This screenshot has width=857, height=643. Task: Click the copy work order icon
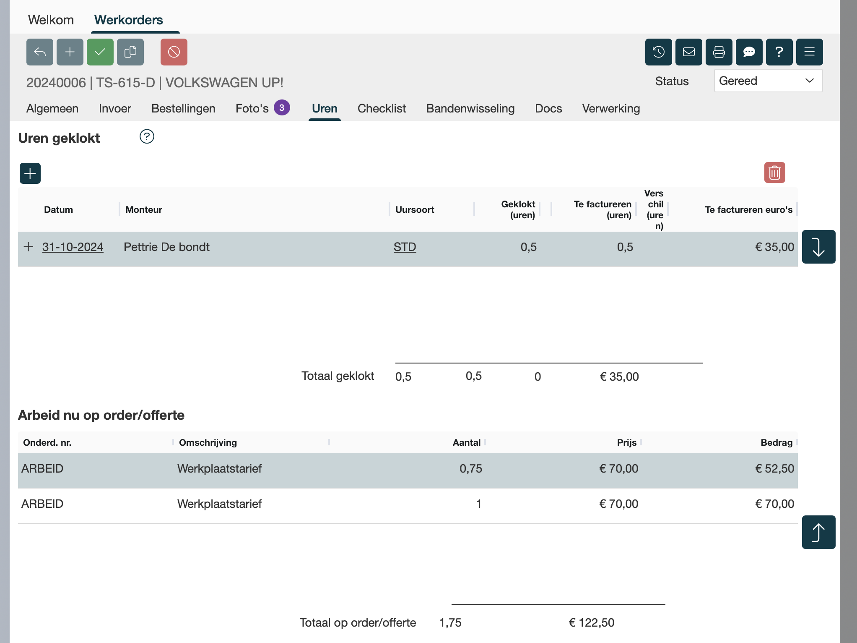[x=130, y=52]
